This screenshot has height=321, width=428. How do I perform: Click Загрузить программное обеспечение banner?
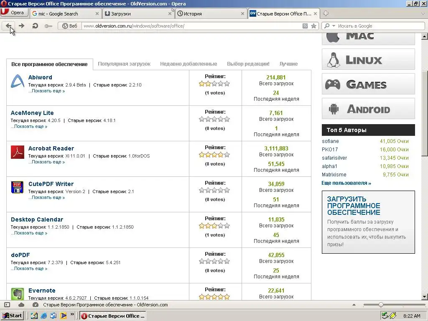coord(368,222)
